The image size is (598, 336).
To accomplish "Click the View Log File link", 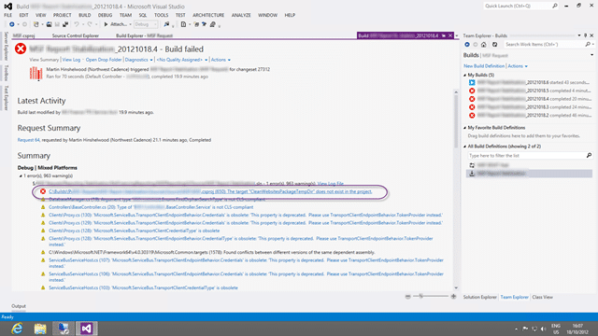I will (330, 184).
